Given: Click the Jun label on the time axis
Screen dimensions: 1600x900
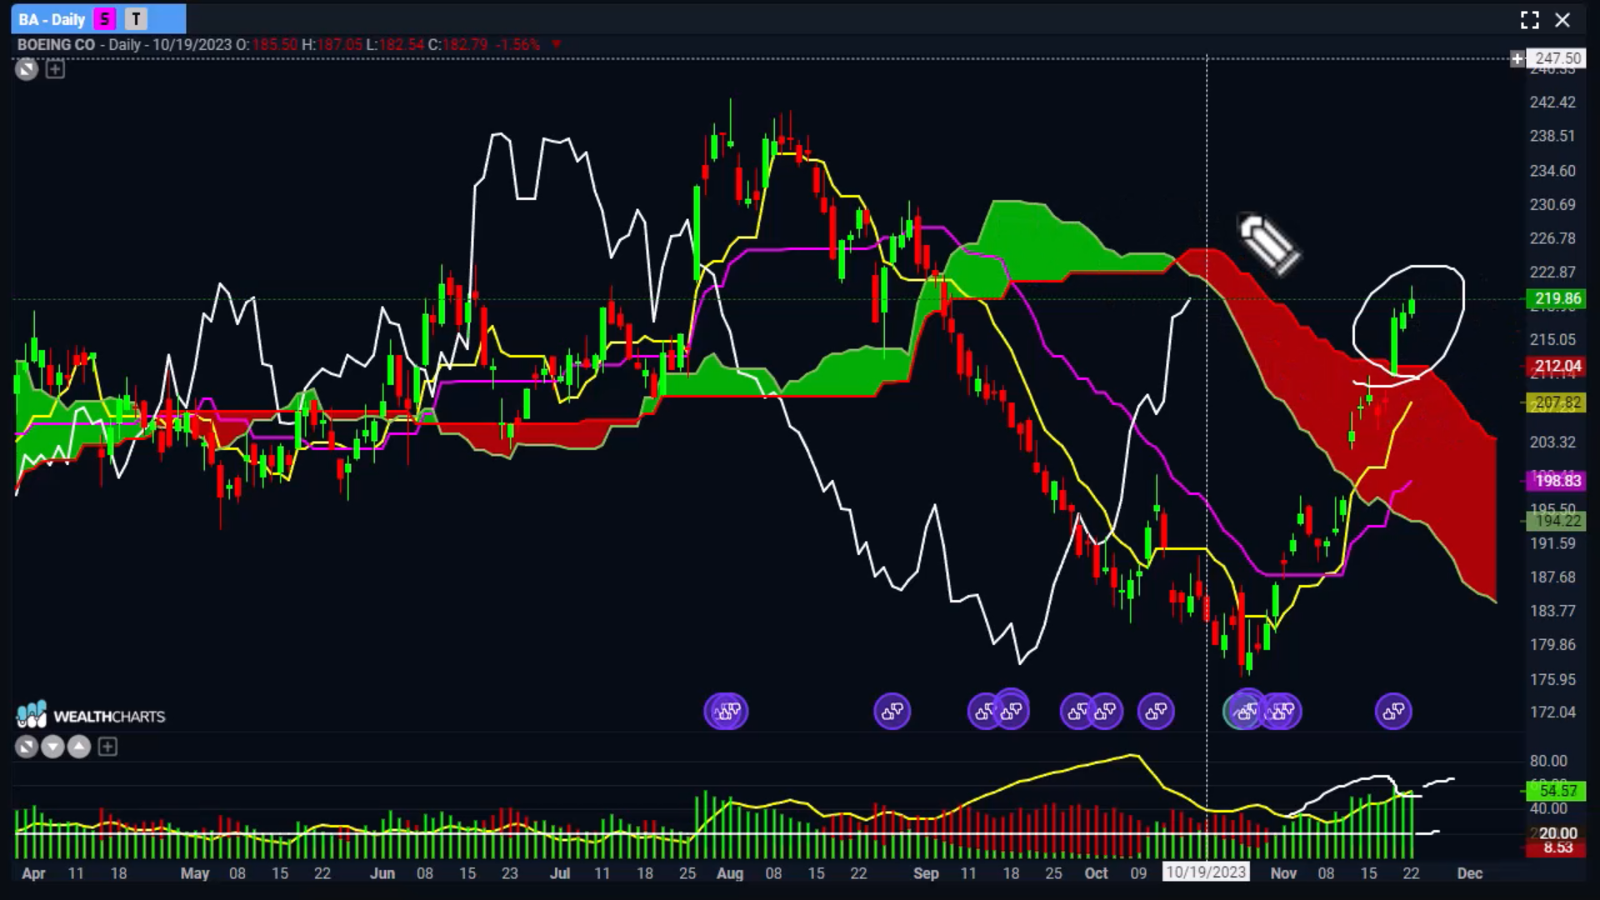Looking at the screenshot, I should (382, 873).
